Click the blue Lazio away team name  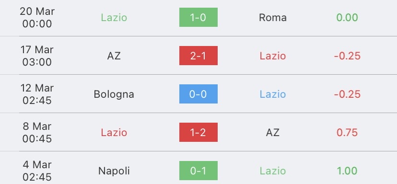coord(273,94)
